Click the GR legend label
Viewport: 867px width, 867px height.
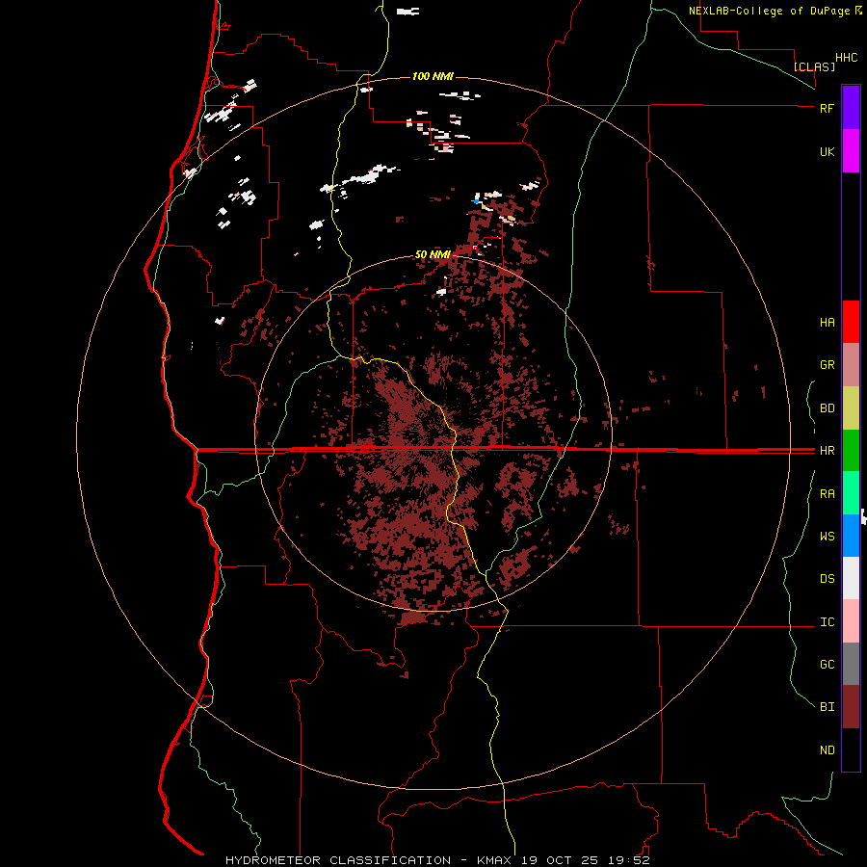(827, 365)
